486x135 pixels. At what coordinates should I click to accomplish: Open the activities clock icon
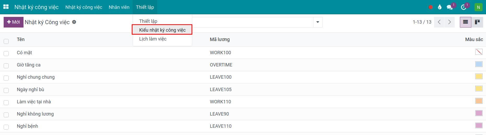click(464, 7)
